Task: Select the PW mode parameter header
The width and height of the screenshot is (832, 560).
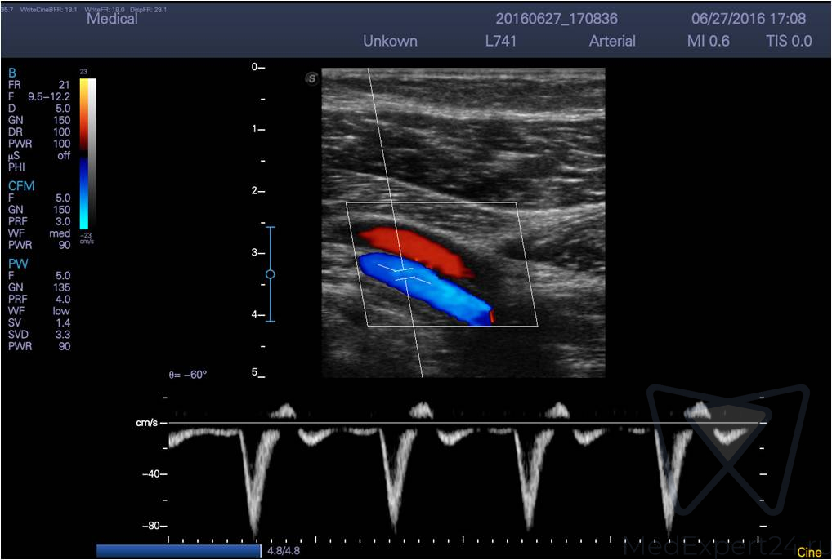Action: coord(16,264)
